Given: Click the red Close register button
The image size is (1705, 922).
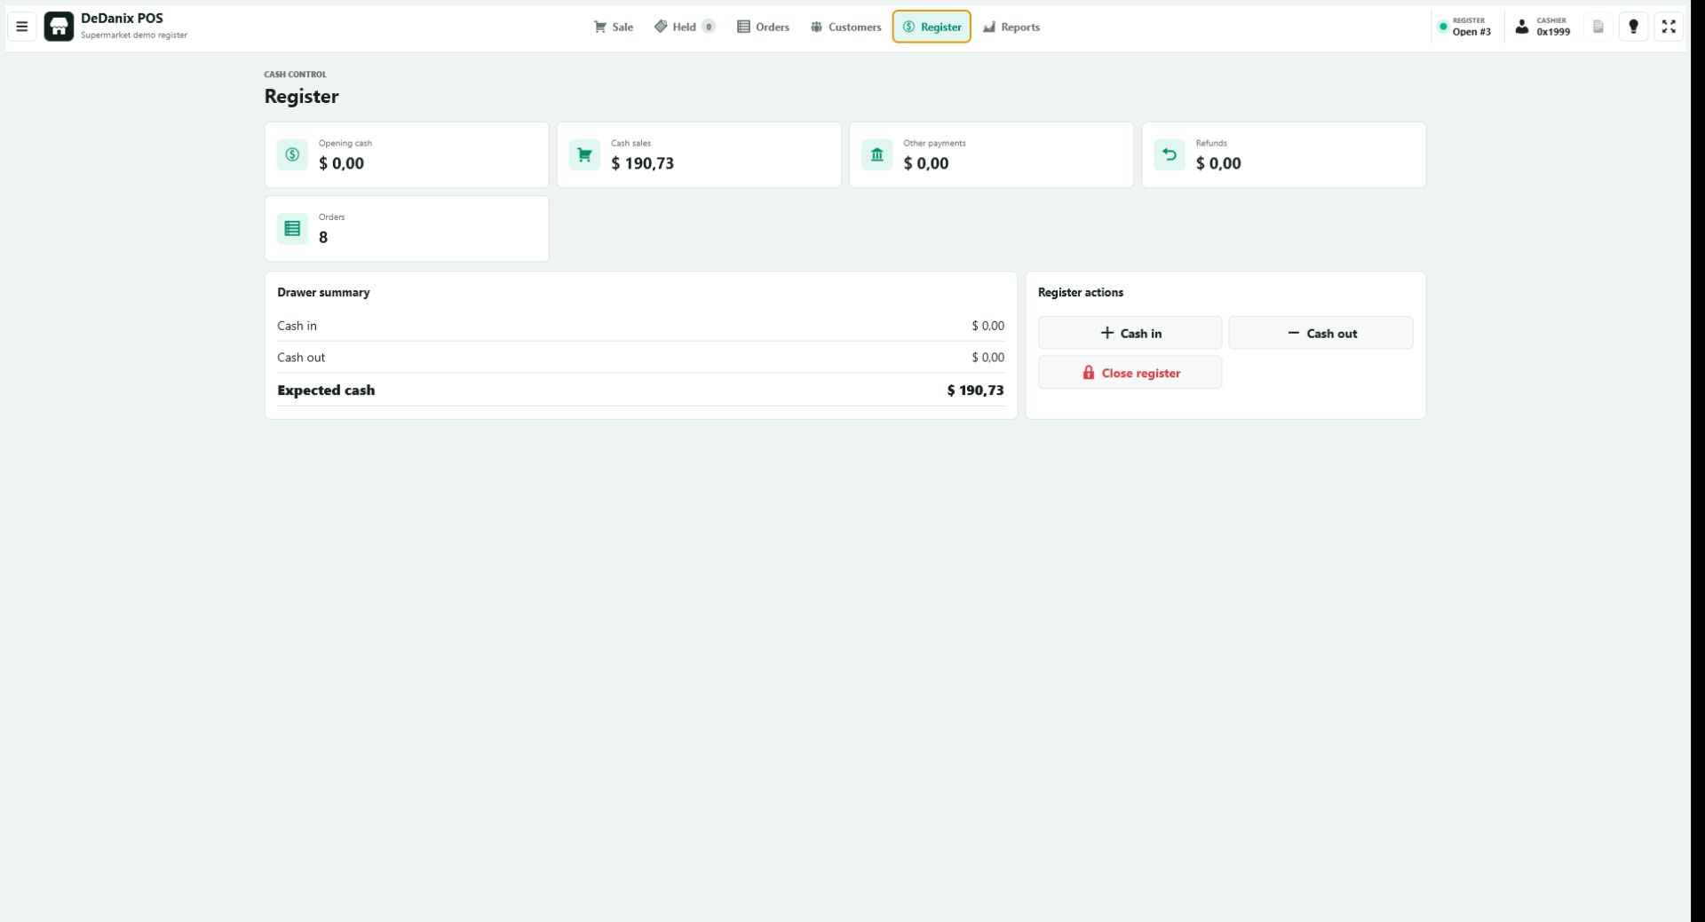Looking at the screenshot, I should pyautogui.click(x=1130, y=373).
